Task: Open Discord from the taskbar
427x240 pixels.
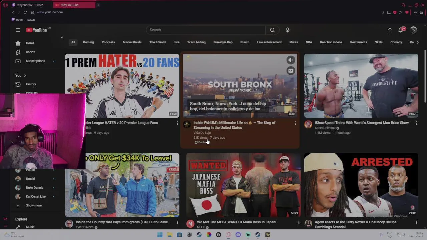Action: (238, 235)
